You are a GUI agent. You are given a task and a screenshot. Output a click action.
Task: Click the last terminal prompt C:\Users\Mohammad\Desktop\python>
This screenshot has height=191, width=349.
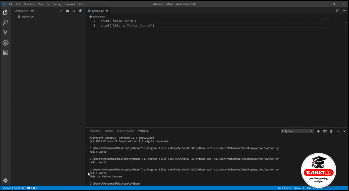coord(115,184)
